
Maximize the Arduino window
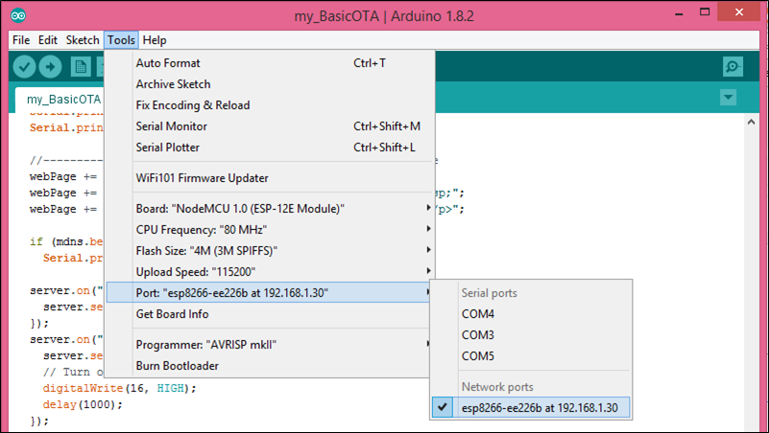(705, 12)
